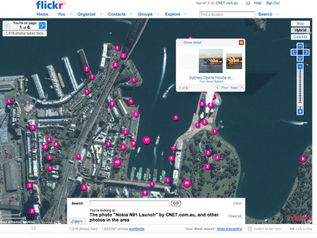Screen dimensions: 317x238
Task: Zoom out with minus button
Action: tap(300, 67)
